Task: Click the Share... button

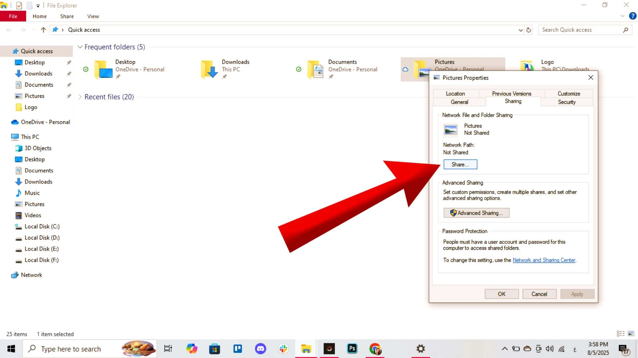Action: [460, 165]
